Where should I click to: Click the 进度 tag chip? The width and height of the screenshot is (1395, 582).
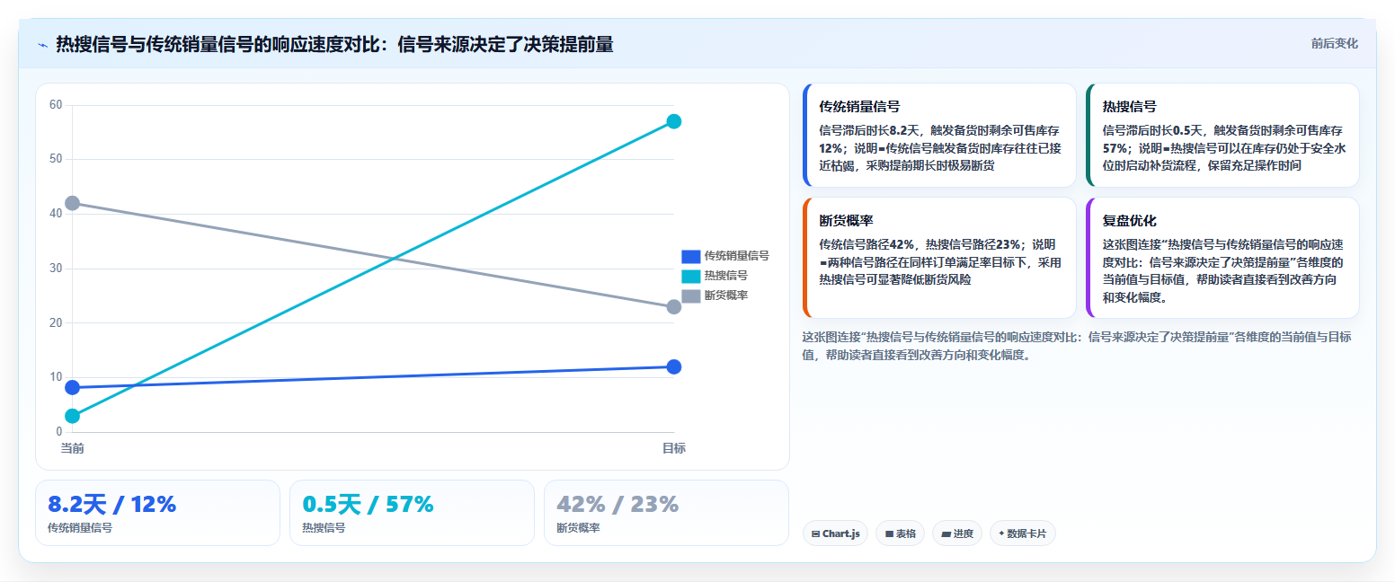pos(957,533)
